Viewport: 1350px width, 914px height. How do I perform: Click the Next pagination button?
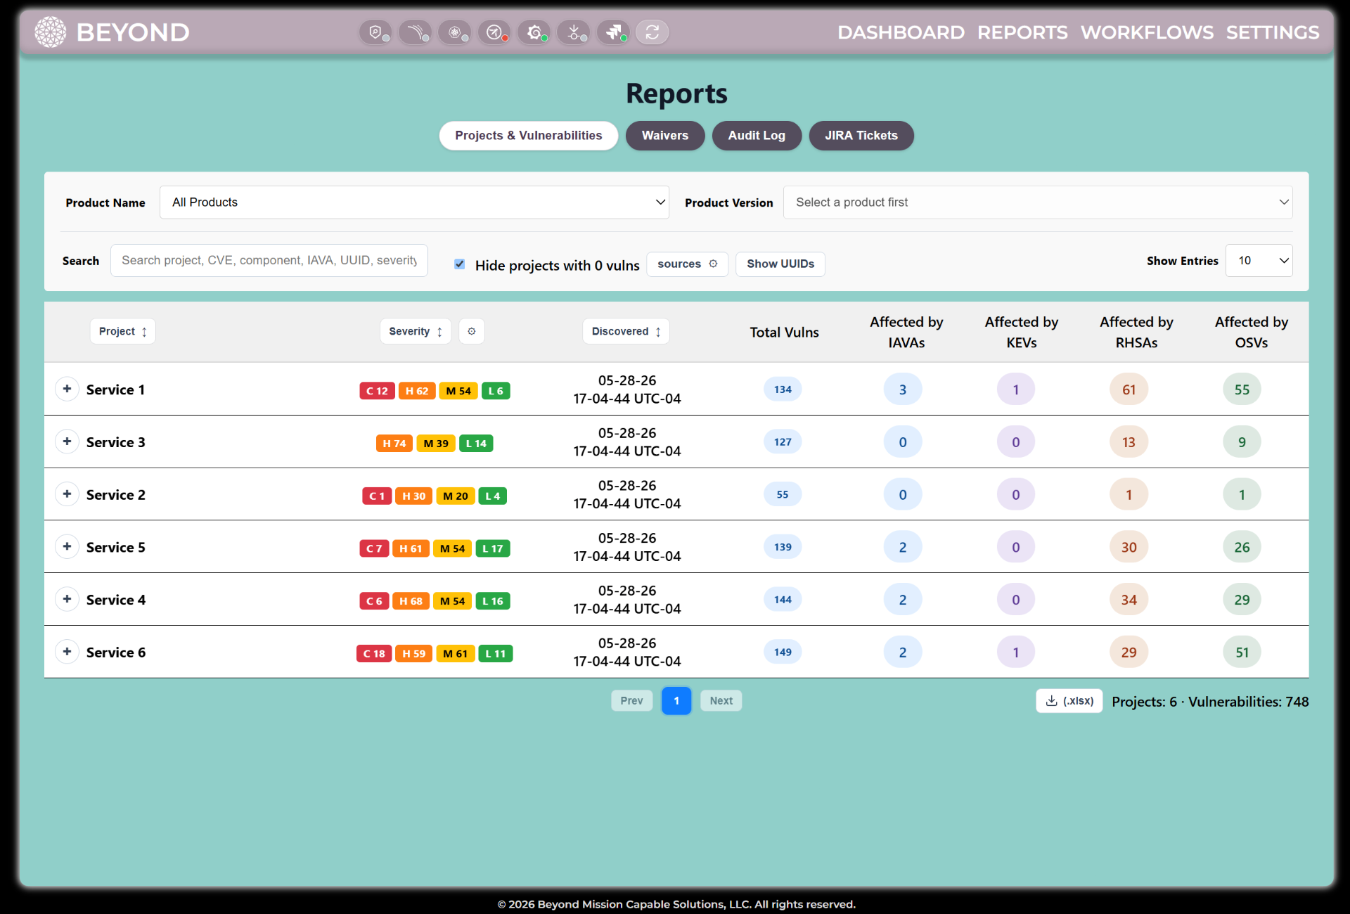721,700
